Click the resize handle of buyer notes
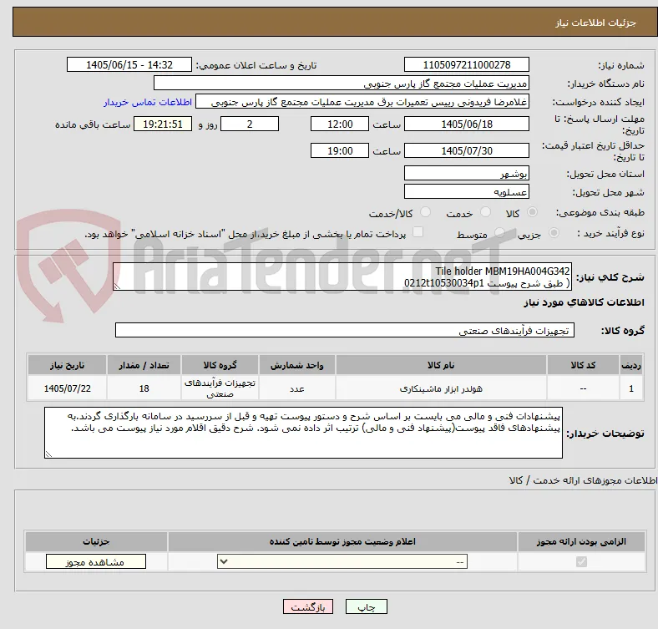Image resolution: width=658 pixels, height=629 pixels. (x=48, y=454)
